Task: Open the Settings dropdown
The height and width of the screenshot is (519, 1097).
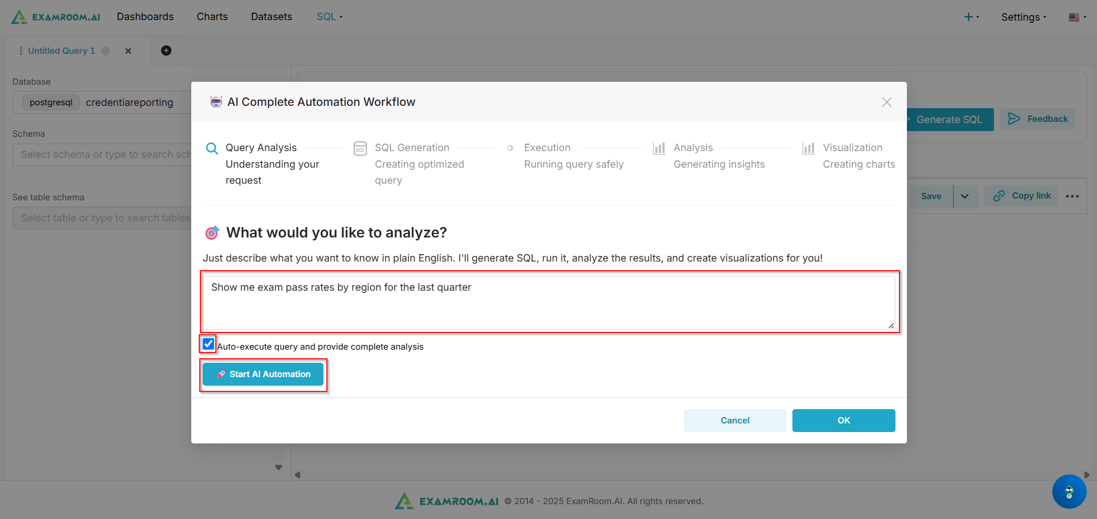Action: tap(1023, 17)
